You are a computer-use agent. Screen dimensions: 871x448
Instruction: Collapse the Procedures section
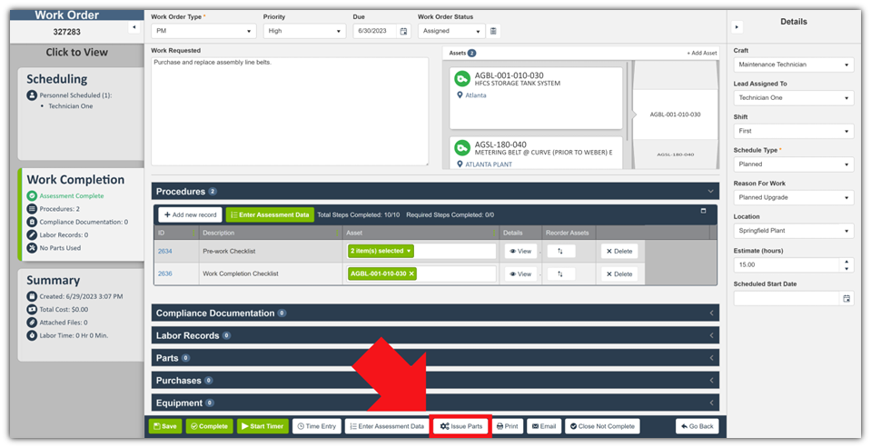click(710, 192)
